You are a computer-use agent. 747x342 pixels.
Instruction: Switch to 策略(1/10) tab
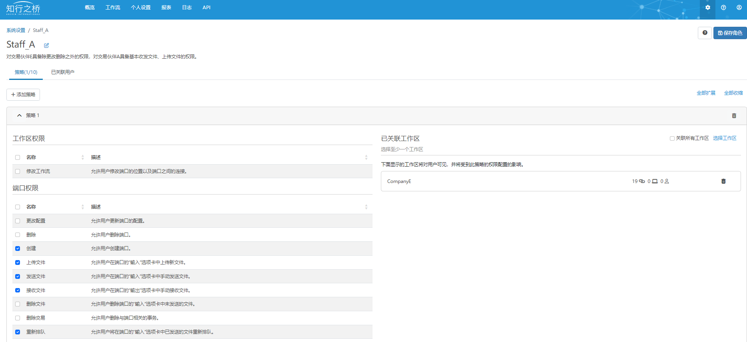[26, 72]
